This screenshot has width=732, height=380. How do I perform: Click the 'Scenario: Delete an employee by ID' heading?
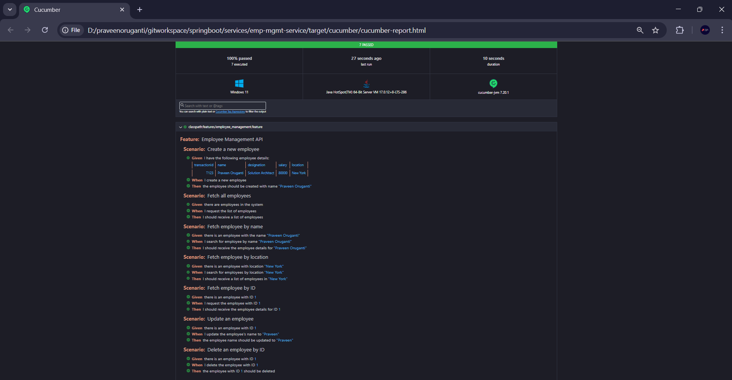coord(224,350)
